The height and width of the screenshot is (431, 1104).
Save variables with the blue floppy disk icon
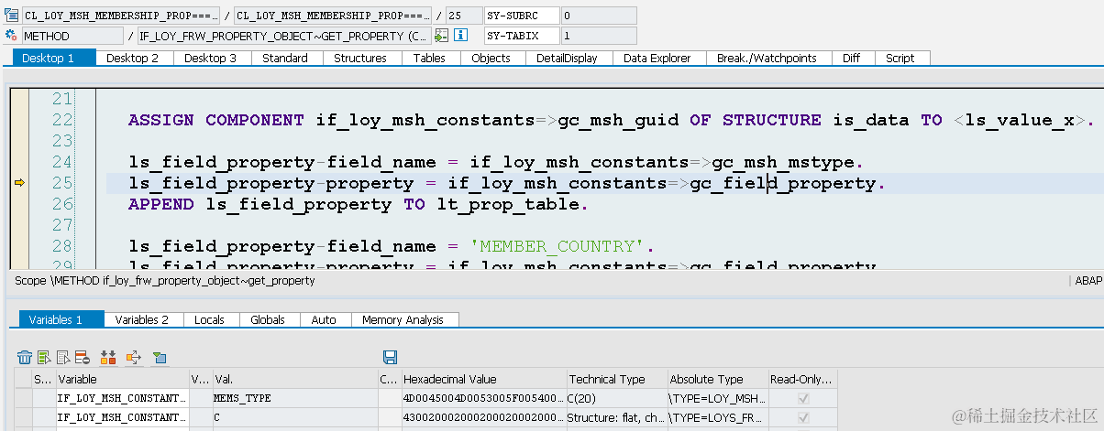point(390,357)
